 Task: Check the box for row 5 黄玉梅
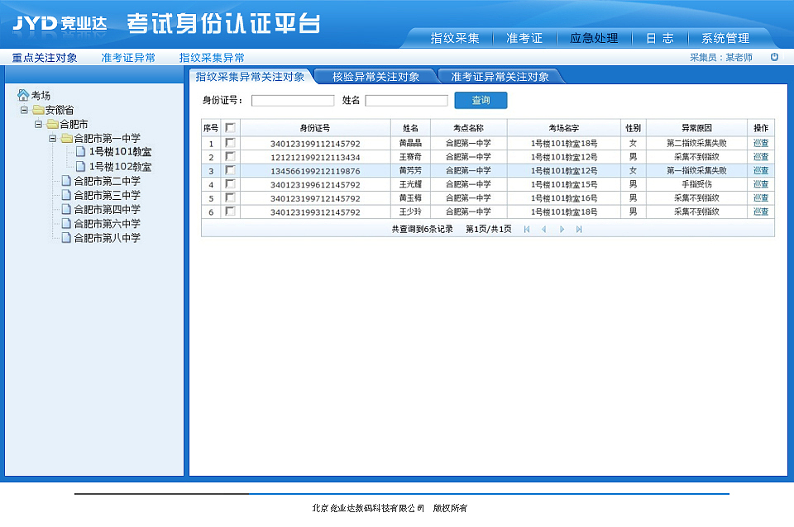(x=230, y=197)
